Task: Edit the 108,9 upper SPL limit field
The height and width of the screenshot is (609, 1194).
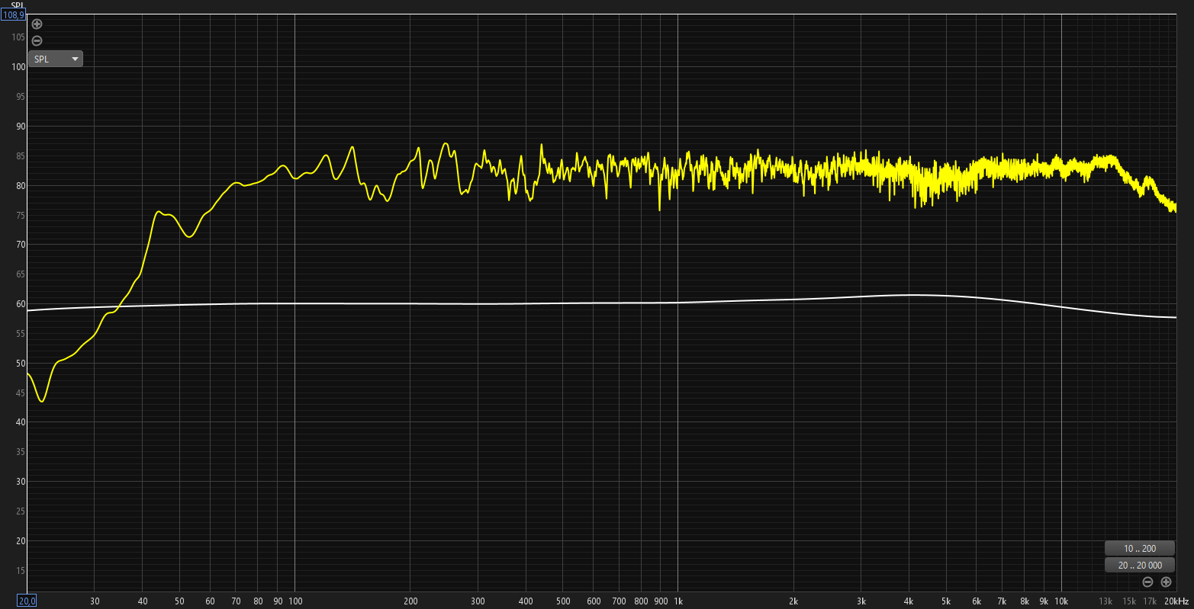Action: point(14,14)
